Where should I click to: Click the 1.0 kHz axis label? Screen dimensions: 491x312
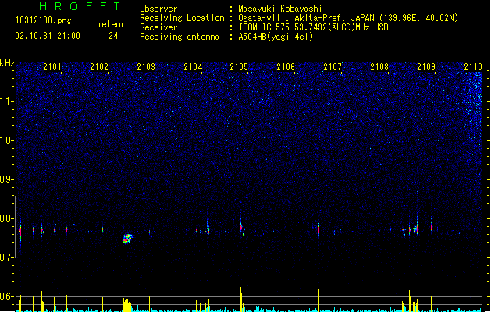pyautogui.click(x=7, y=140)
